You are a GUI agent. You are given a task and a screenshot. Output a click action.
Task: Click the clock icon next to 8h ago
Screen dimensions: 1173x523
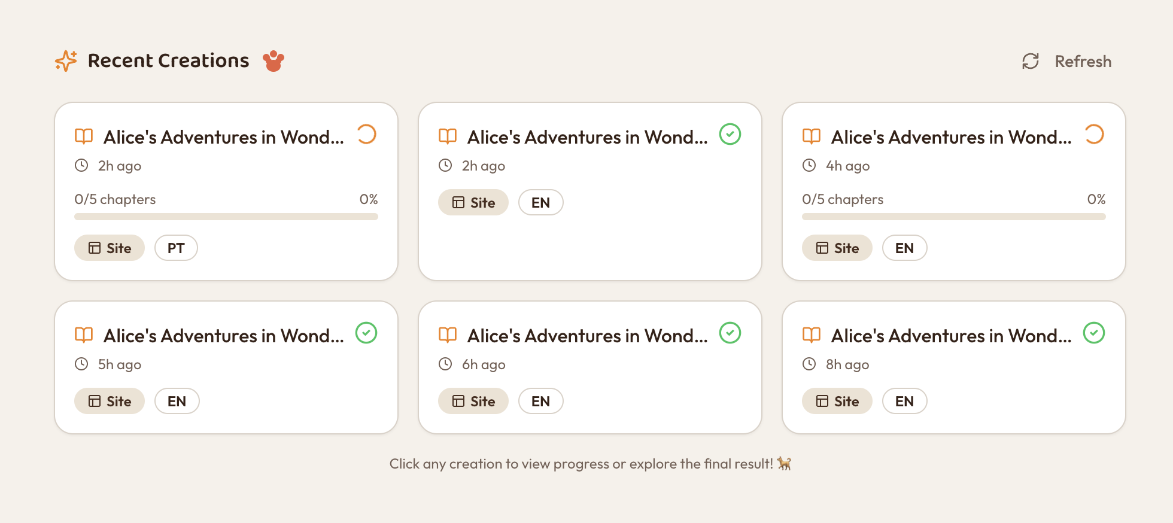(809, 364)
